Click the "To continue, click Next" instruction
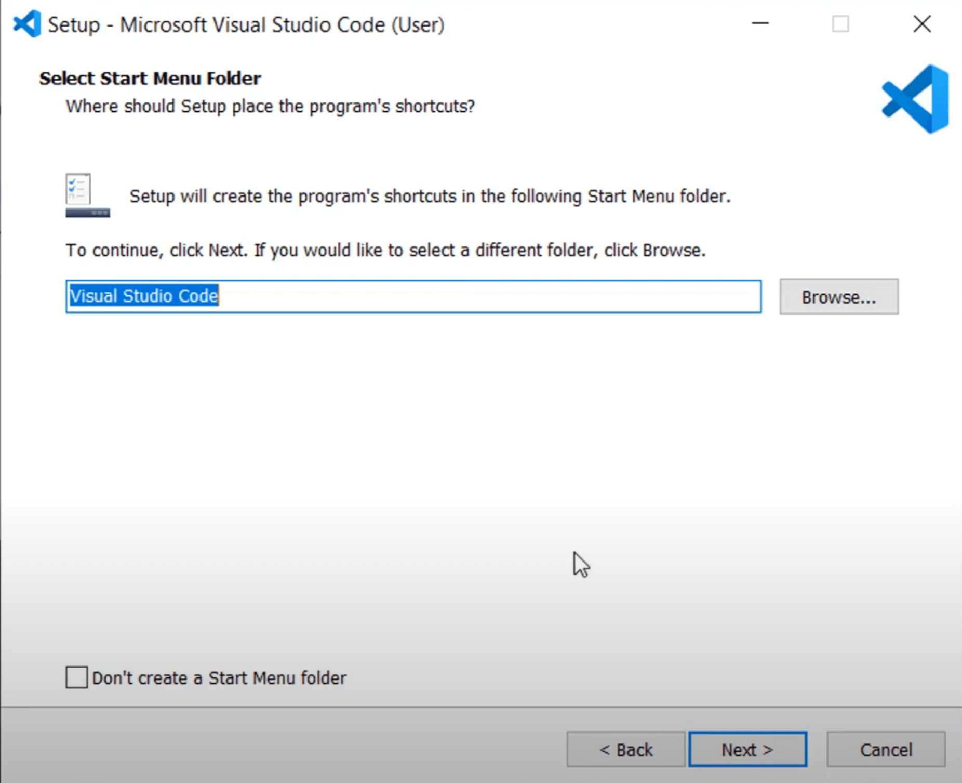 tap(385, 251)
